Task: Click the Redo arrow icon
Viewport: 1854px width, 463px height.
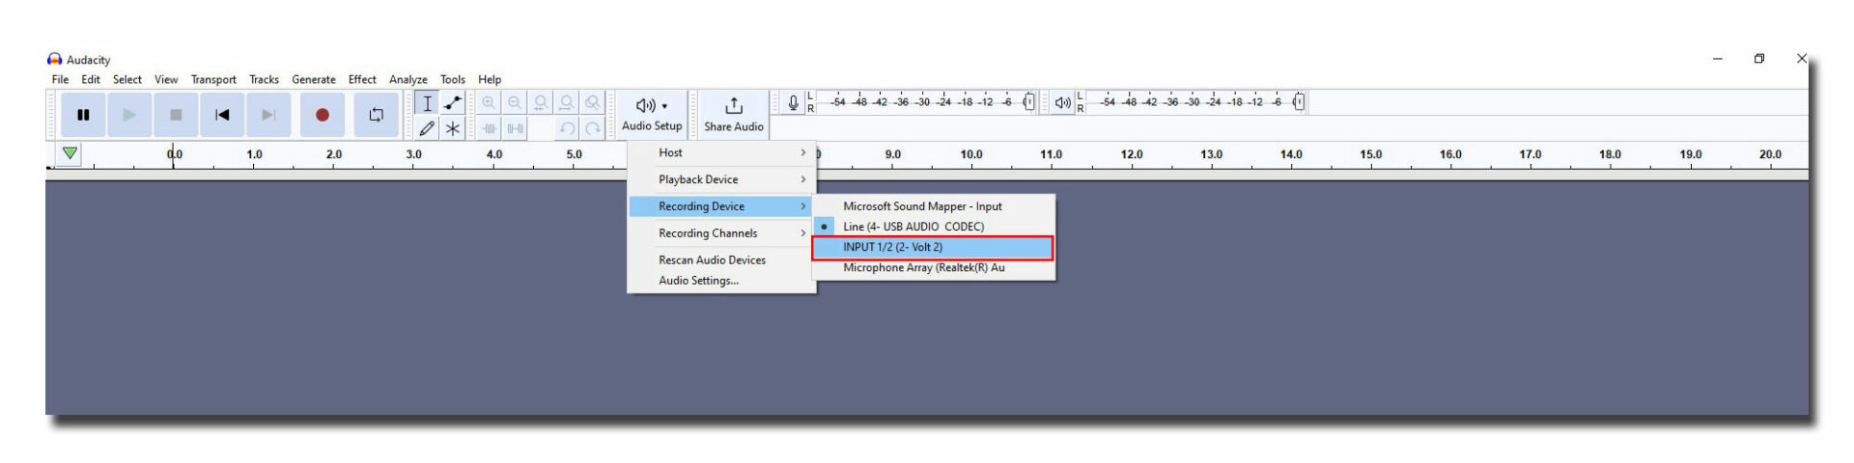Action: point(592,128)
